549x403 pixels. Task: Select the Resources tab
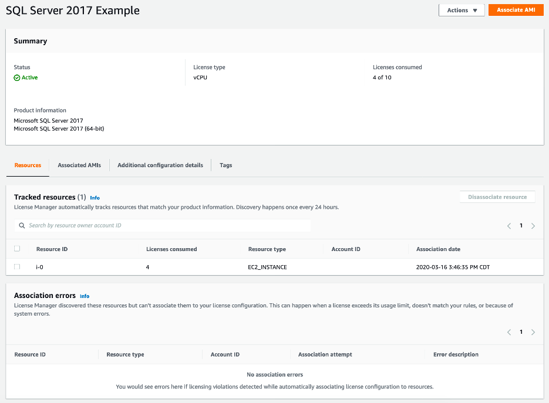click(x=28, y=165)
